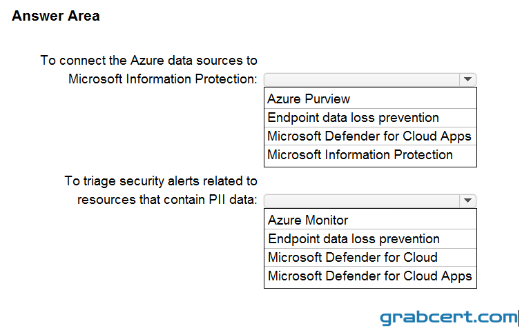Choose Endpoint data loss prevention in second list

coord(370,238)
